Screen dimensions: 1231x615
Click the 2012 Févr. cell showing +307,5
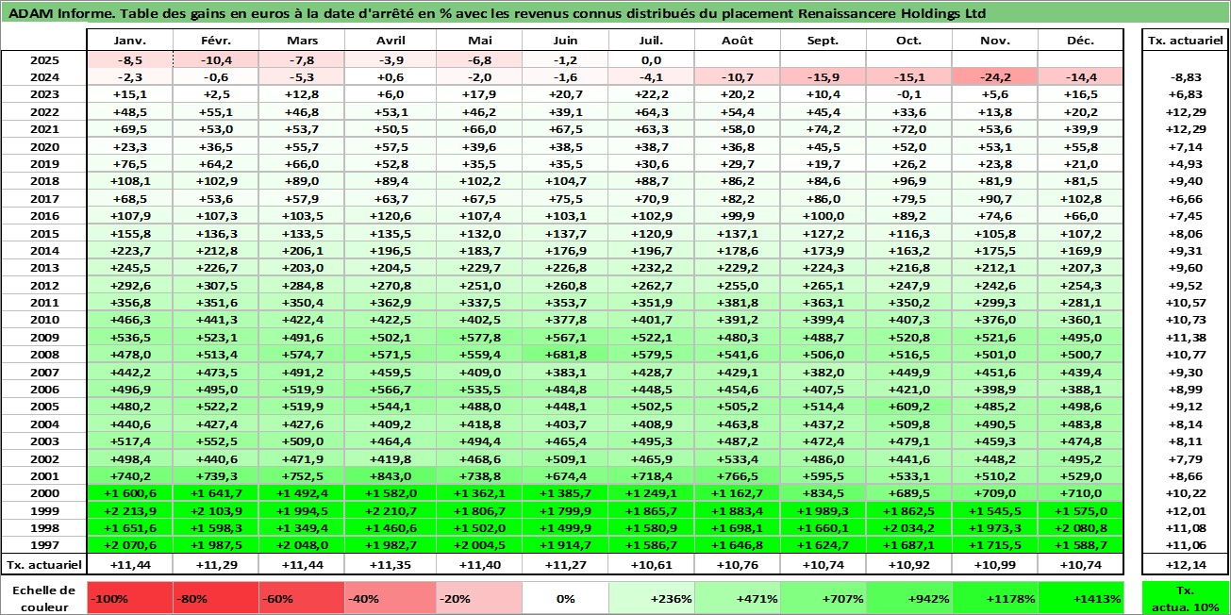[216, 285]
